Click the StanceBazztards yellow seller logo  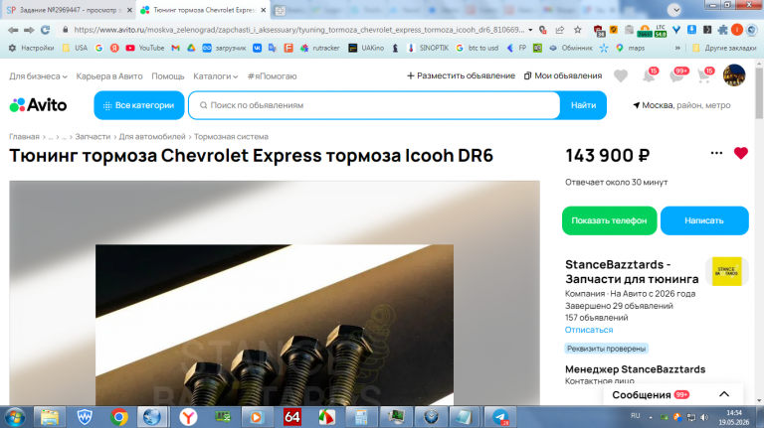point(726,271)
